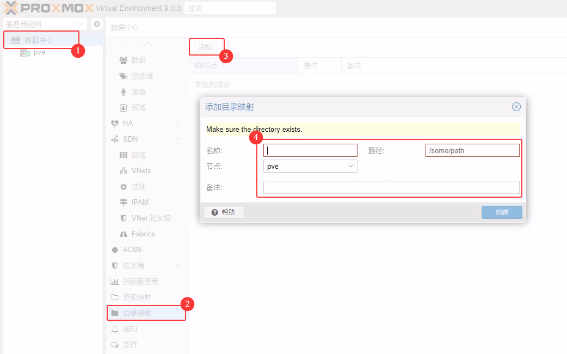This screenshot has height=354, width=567.
Task: Open the 群组 groups menu item
Action: (x=138, y=60)
